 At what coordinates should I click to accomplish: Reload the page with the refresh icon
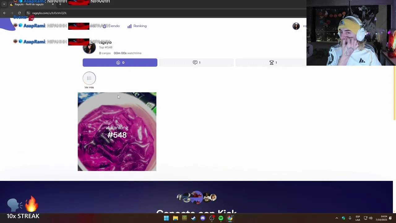tap(19, 13)
